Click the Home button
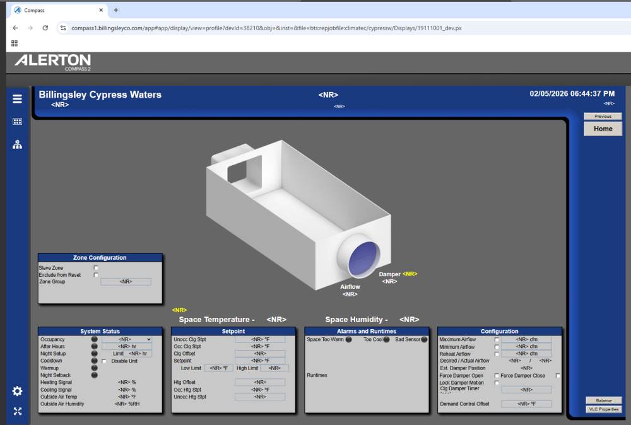Viewport: 631px width, 425px height. tap(603, 129)
